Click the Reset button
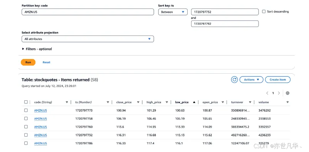309x152 pixels. point(47,62)
